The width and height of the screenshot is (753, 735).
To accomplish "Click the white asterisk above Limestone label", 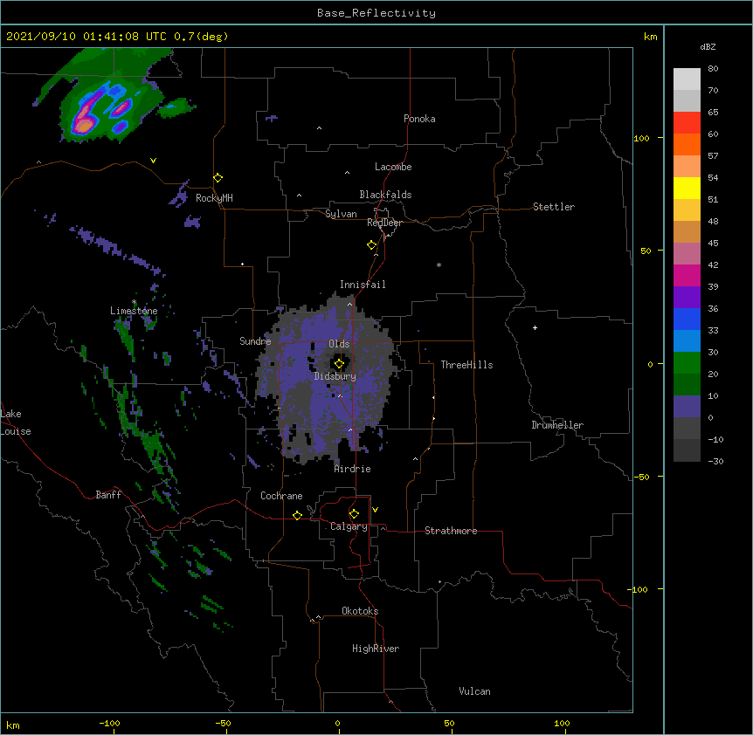I will [x=134, y=302].
